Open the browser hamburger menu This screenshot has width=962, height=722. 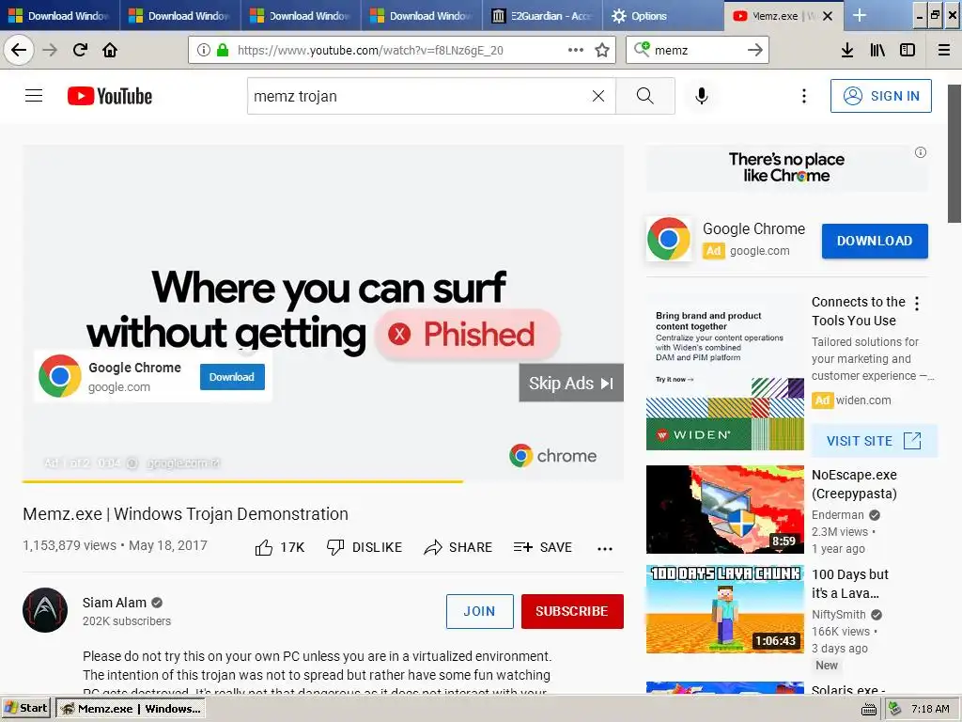pyautogui.click(x=943, y=50)
